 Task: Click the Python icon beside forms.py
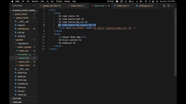[15, 80]
